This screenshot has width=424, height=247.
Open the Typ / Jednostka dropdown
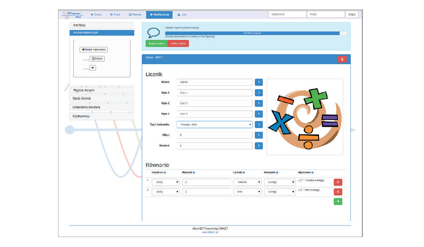coord(214,125)
